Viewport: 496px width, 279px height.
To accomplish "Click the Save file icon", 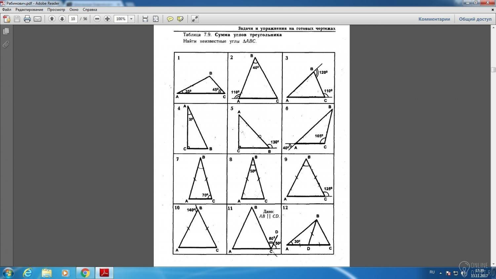I will point(17,19).
